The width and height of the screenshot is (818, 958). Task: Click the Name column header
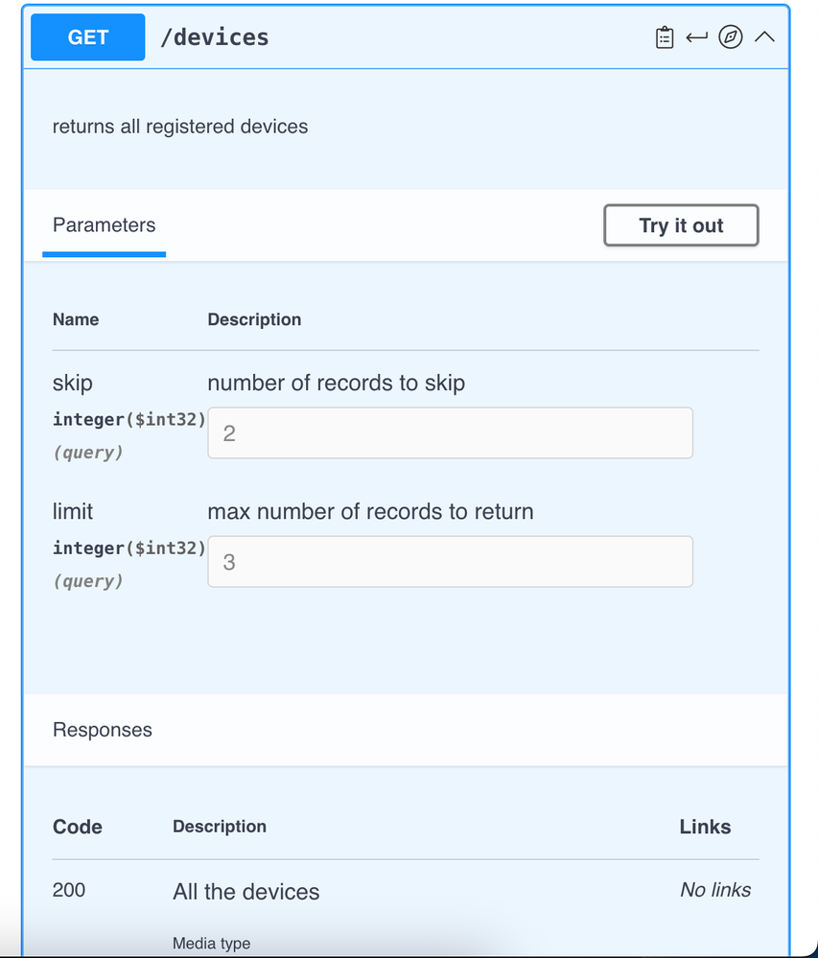76,319
